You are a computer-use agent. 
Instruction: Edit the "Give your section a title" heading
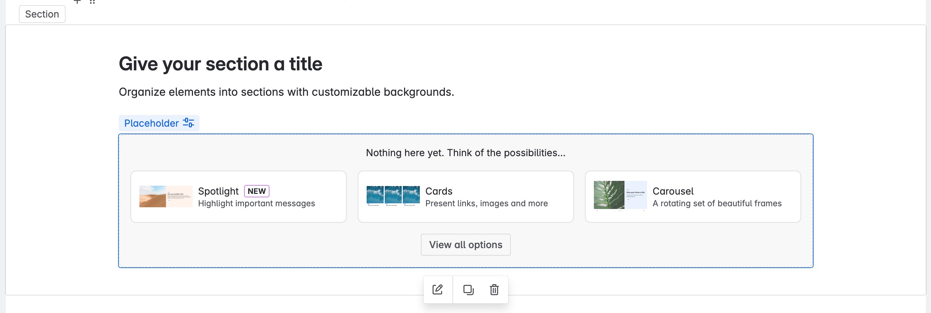click(x=220, y=64)
